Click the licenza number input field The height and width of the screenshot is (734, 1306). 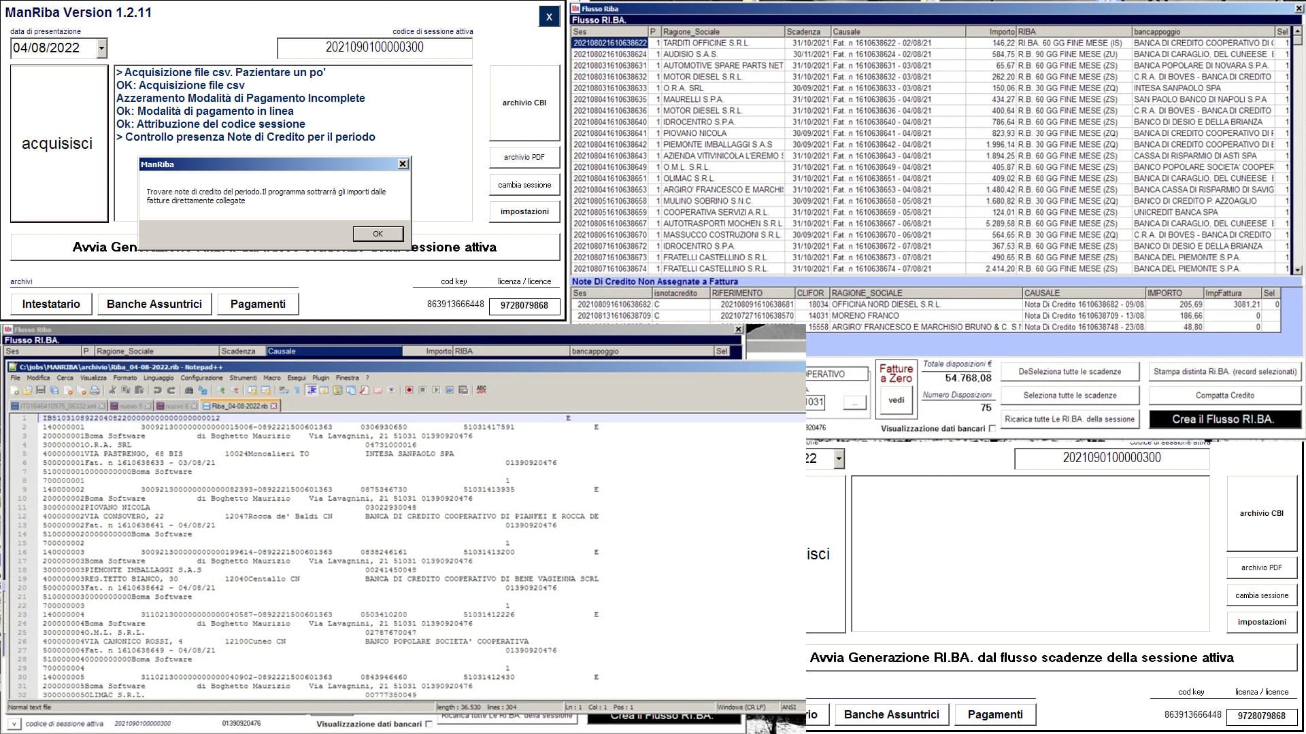click(x=524, y=306)
